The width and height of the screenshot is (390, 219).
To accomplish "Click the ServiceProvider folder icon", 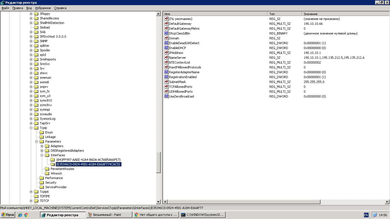I will tap(42, 187).
